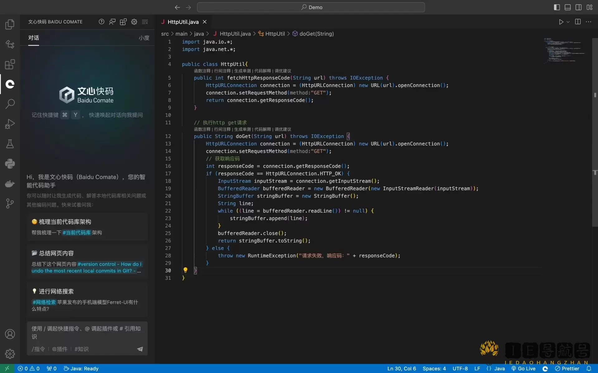Open the Comate plugins grid icon
The image size is (598, 373).
coord(123,22)
